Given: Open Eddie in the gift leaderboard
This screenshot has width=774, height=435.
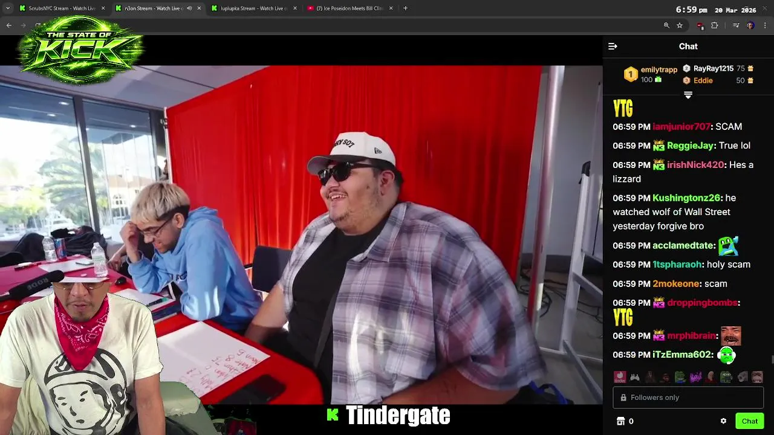Looking at the screenshot, I should pyautogui.click(x=703, y=80).
